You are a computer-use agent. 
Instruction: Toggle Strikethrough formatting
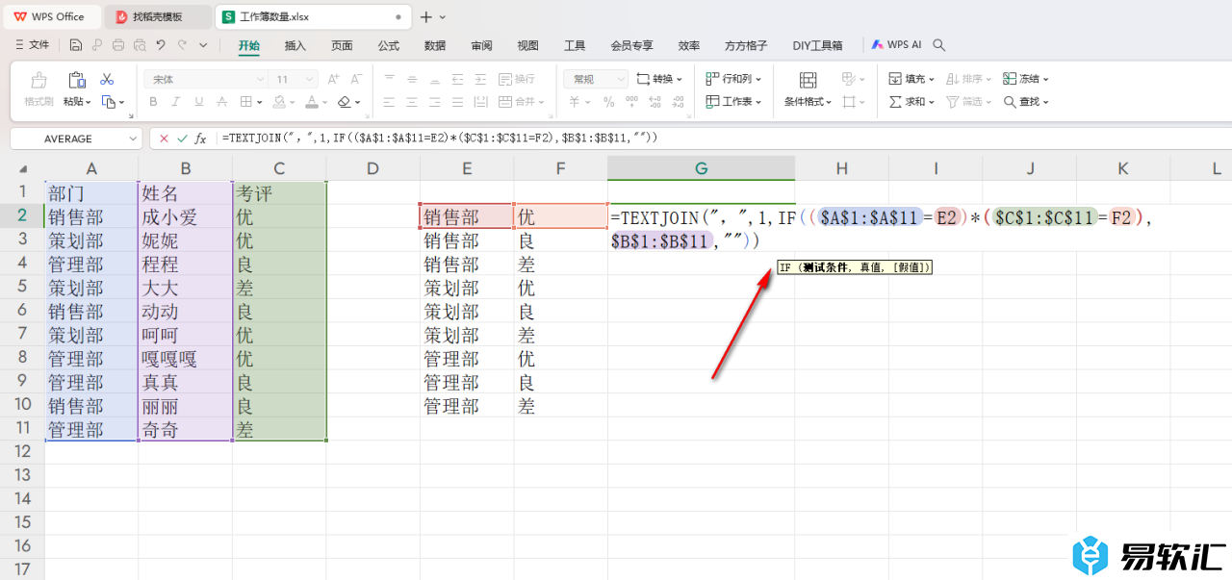click(x=222, y=102)
